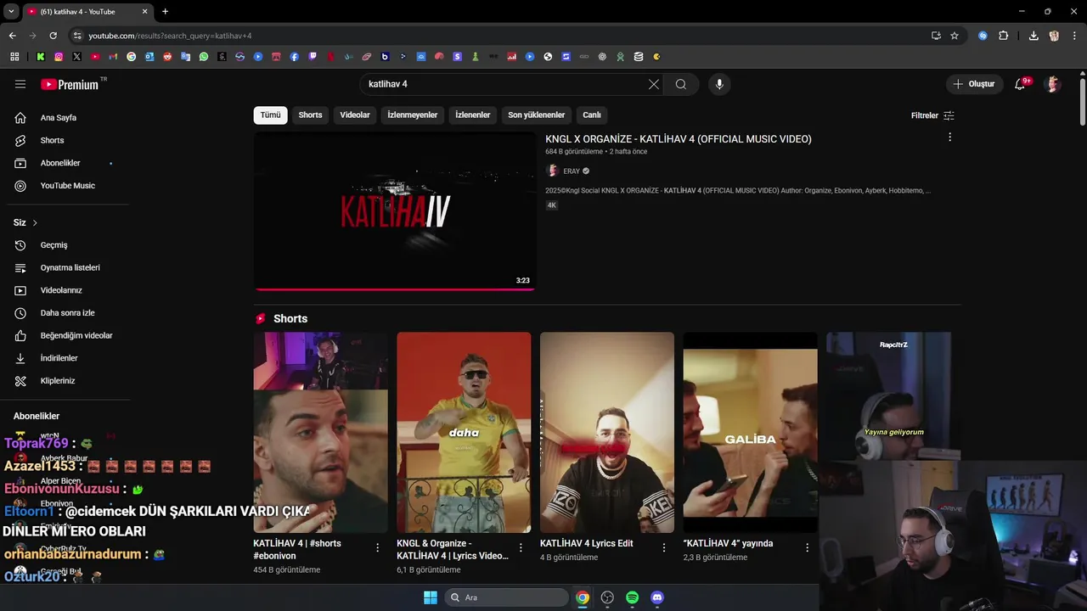Open options for KATLİHAV 4 #shorts ebonivon

pos(378,548)
